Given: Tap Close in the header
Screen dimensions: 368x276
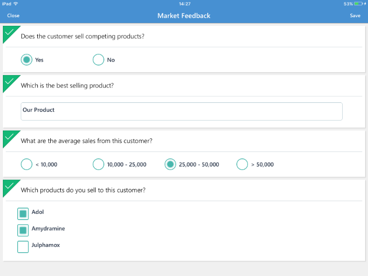Looking at the screenshot, I should 13,15.
